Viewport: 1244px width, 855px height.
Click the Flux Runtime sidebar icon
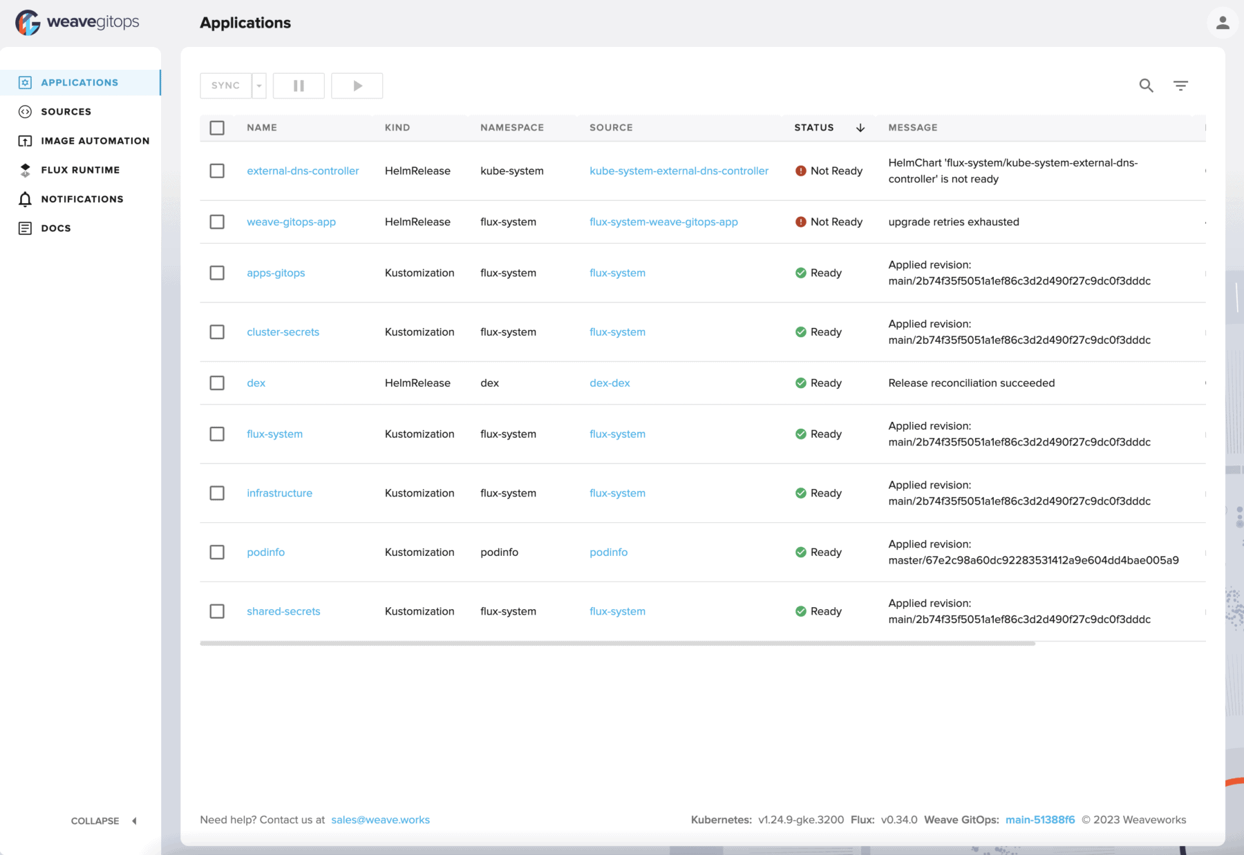(x=26, y=170)
